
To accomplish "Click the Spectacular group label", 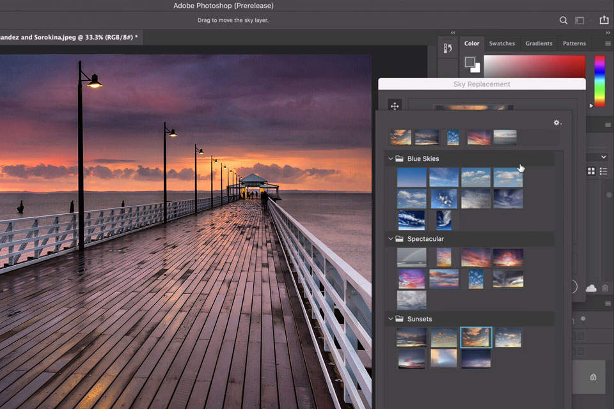I will 425,239.
